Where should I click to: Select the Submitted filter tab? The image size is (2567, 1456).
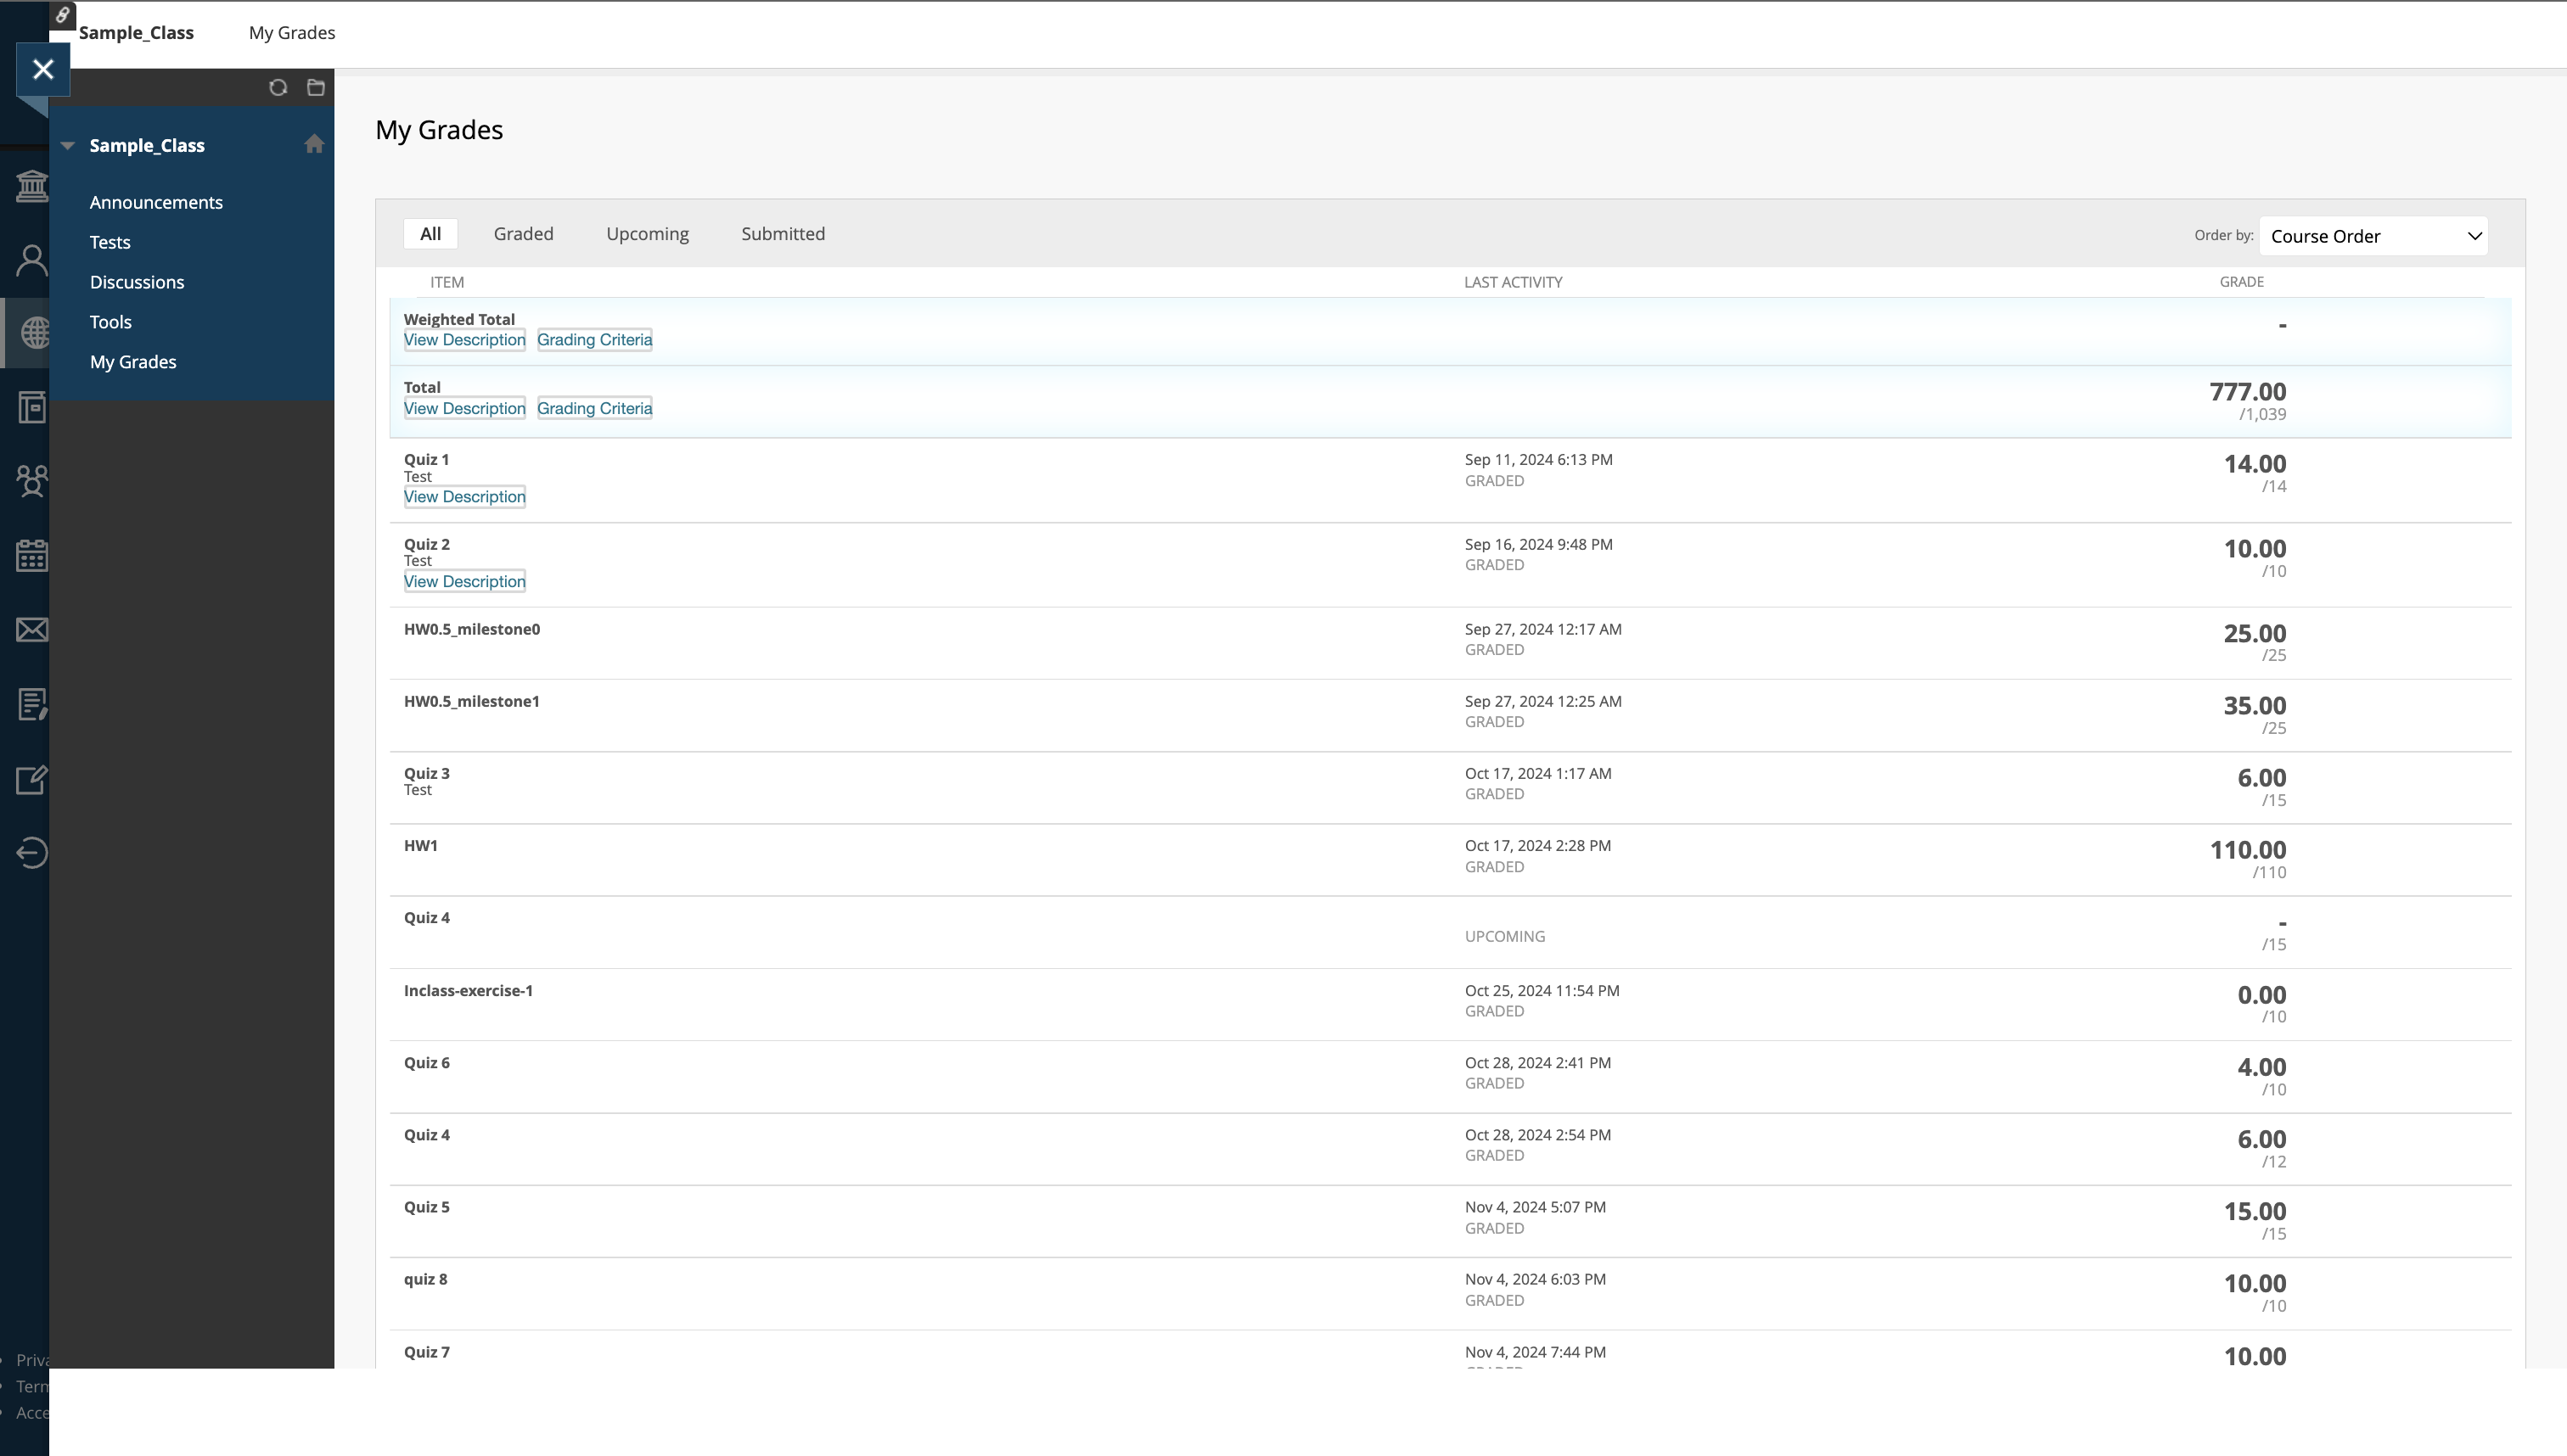[x=783, y=234]
